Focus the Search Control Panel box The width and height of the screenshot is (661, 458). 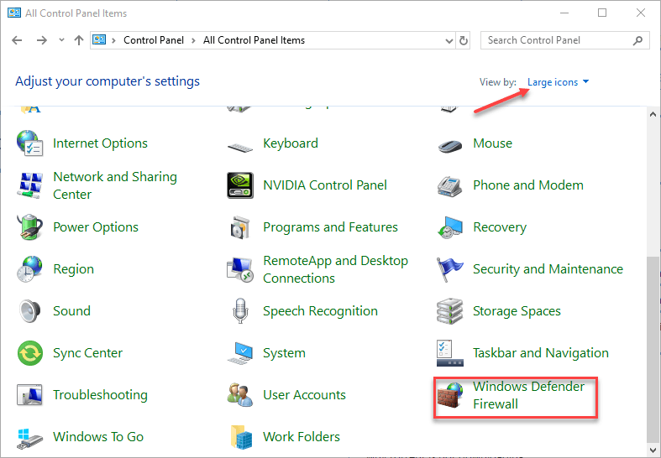click(565, 40)
